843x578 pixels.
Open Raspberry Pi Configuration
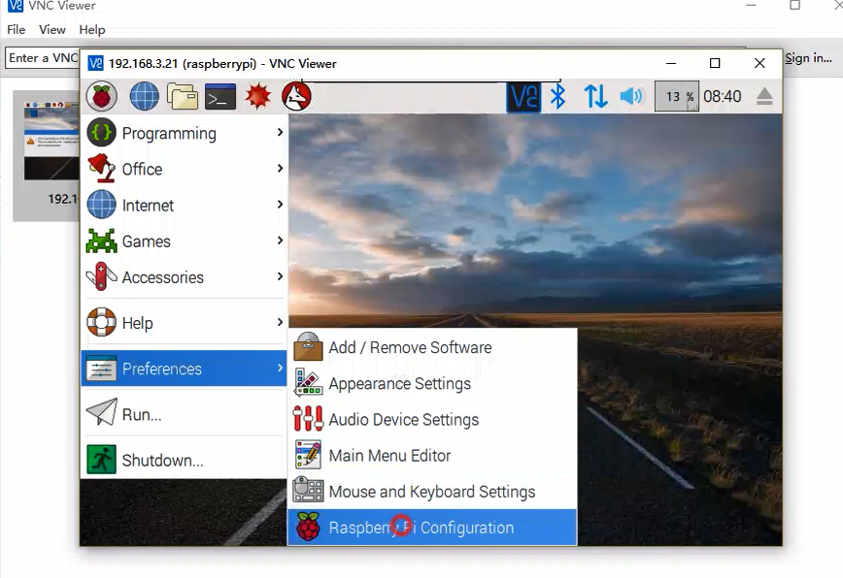click(x=432, y=527)
